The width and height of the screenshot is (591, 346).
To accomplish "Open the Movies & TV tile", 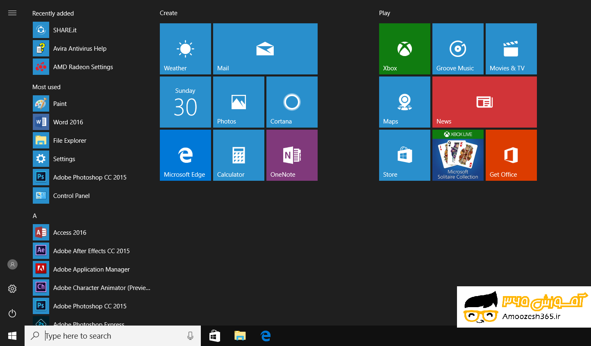I will point(511,49).
